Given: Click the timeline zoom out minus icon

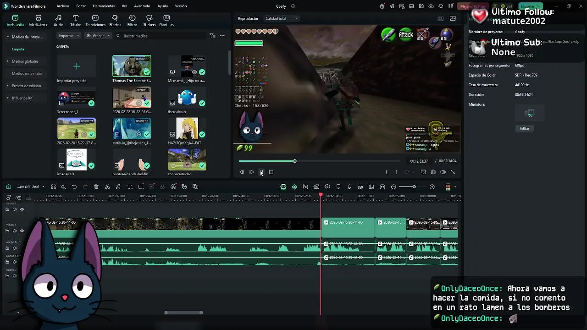Looking at the screenshot, I should [393, 187].
